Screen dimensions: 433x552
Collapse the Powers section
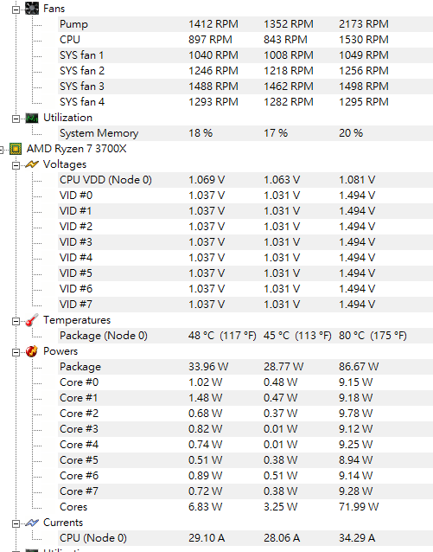point(16,352)
